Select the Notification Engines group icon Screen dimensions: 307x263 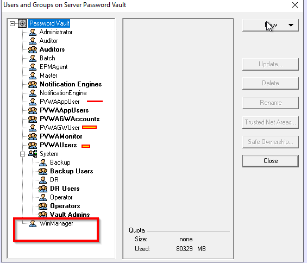[32, 84]
